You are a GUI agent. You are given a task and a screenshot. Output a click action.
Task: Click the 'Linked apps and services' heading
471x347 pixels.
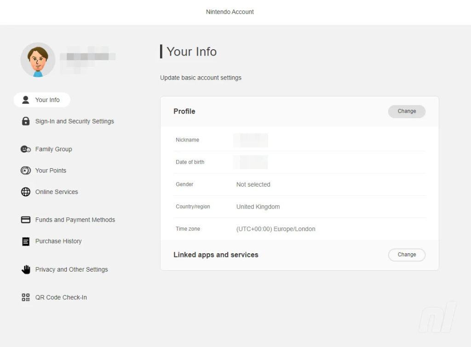click(x=216, y=255)
